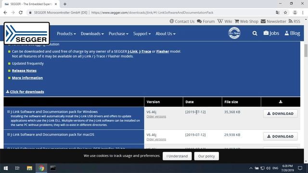Click the 25+ Years anniversary badge

point(234,33)
